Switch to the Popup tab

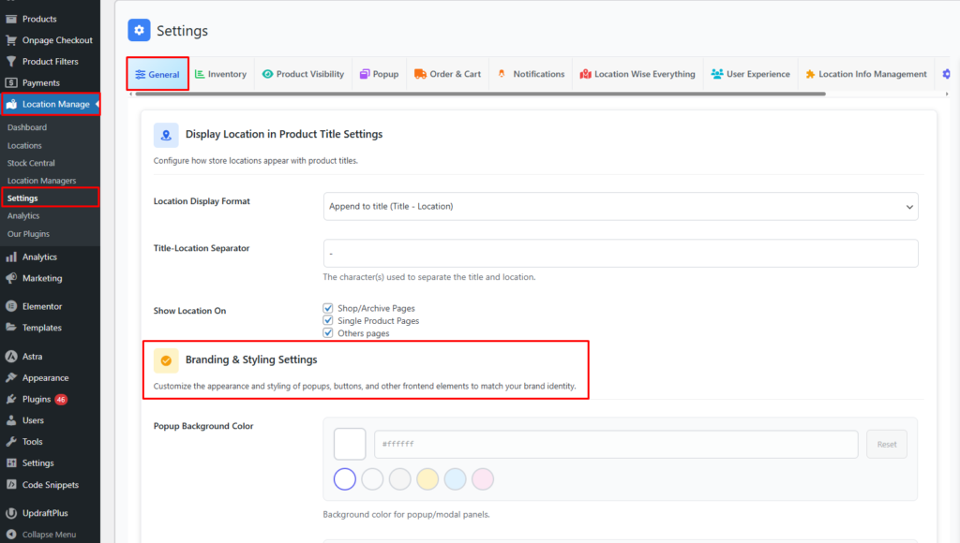[379, 74]
